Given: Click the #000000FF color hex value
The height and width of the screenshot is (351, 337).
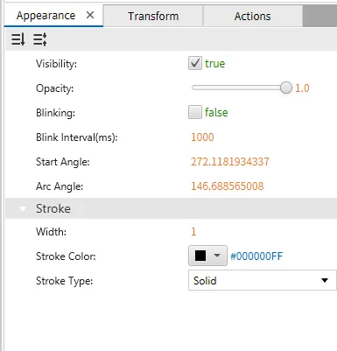Looking at the screenshot, I should [x=256, y=256].
